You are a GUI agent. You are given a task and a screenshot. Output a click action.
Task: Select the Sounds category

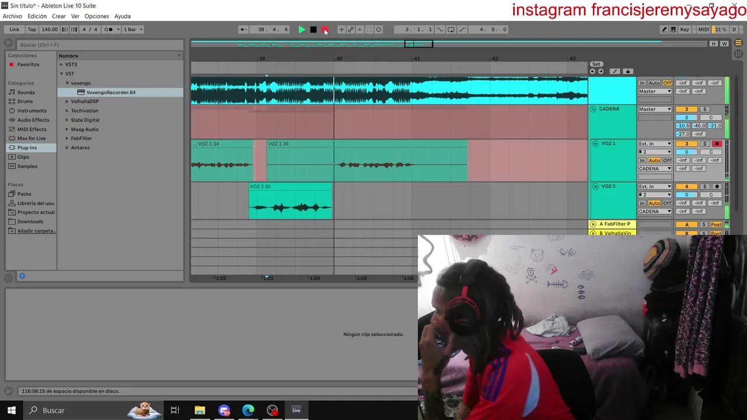click(26, 92)
